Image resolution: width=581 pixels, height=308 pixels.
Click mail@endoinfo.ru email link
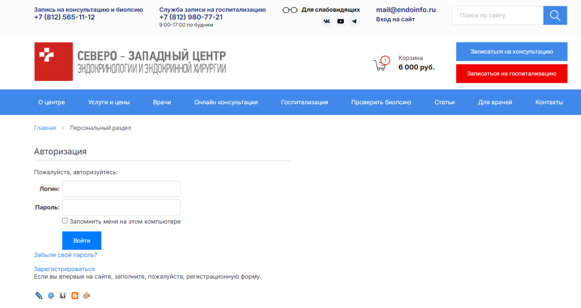pos(406,10)
